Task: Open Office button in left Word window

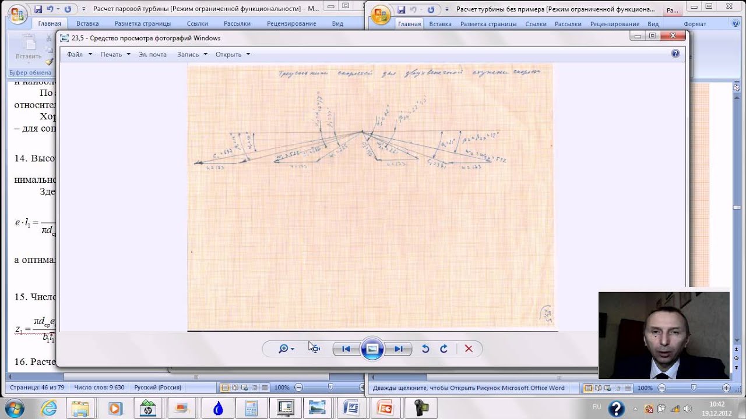Action: pyautogui.click(x=19, y=14)
